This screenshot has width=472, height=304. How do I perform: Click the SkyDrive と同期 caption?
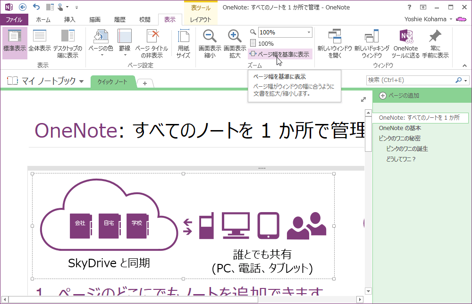coord(109,263)
